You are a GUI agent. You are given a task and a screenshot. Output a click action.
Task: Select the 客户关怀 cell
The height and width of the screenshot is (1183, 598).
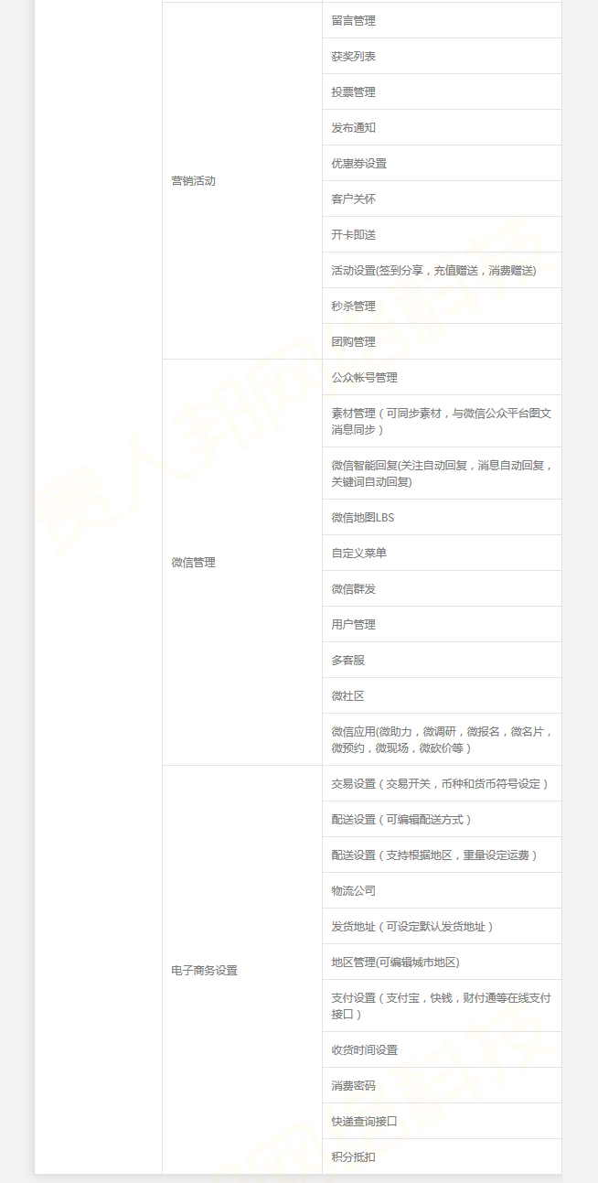coord(442,199)
